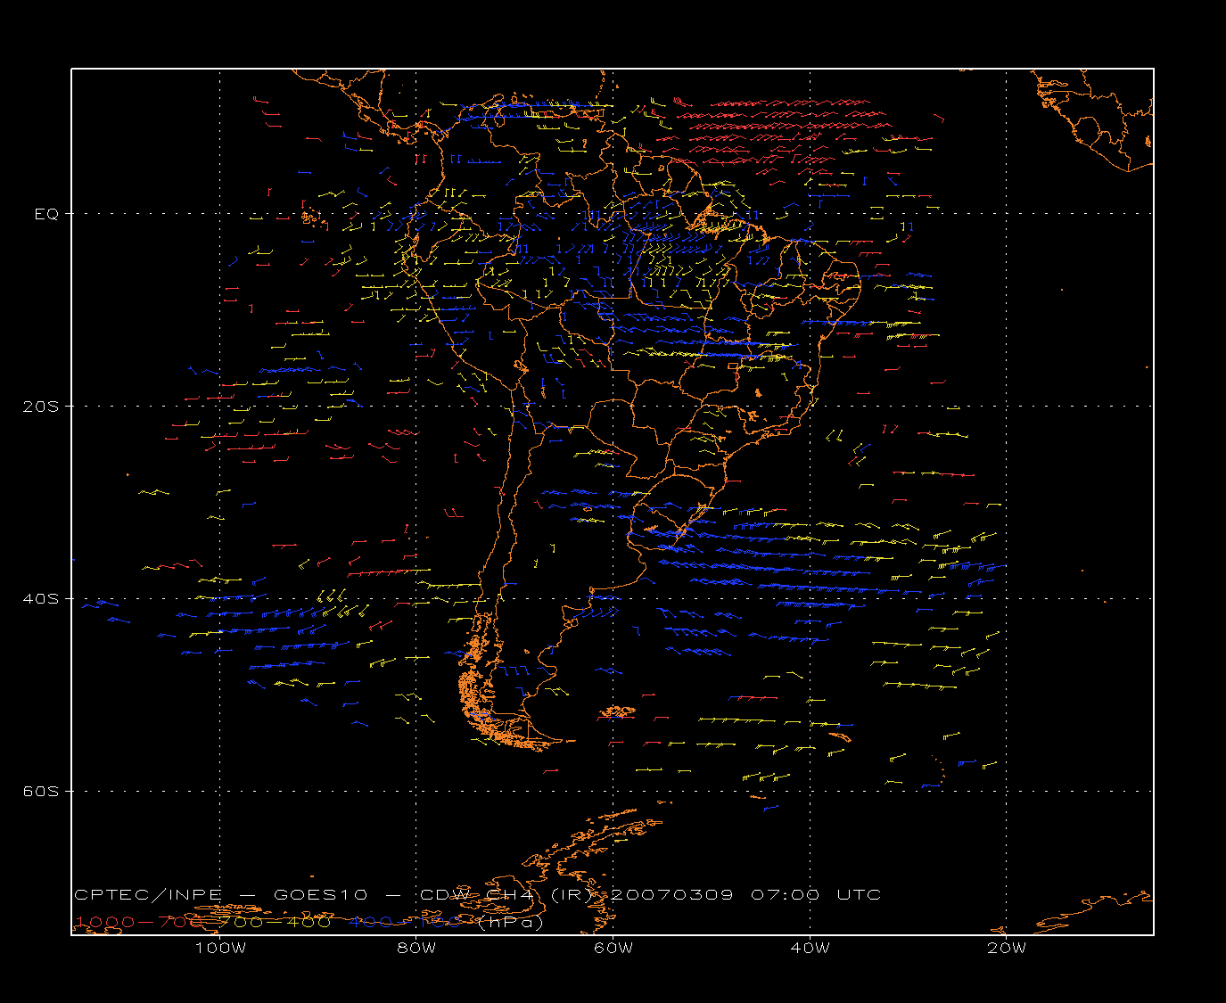Click the (hPa) unit label
Viewport: 1226px width, 1003px height.
tap(511, 922)
